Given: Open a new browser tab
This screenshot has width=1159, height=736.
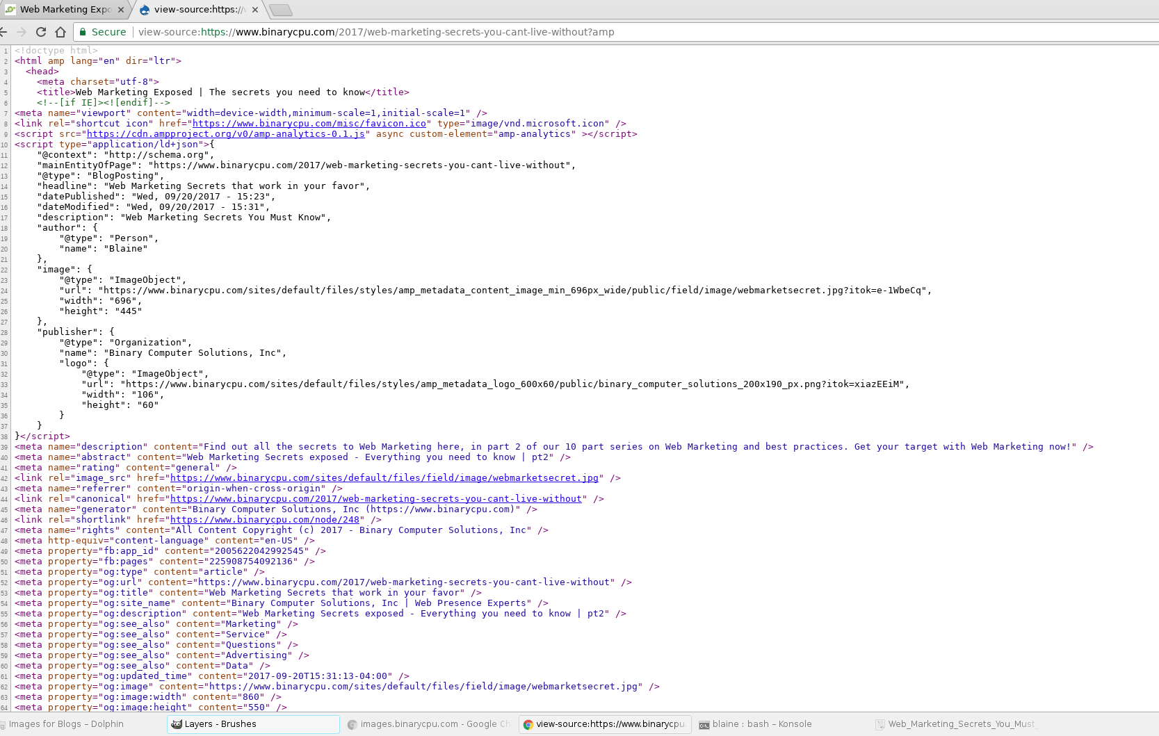Looking at the screenshot, I should [280, 10].
